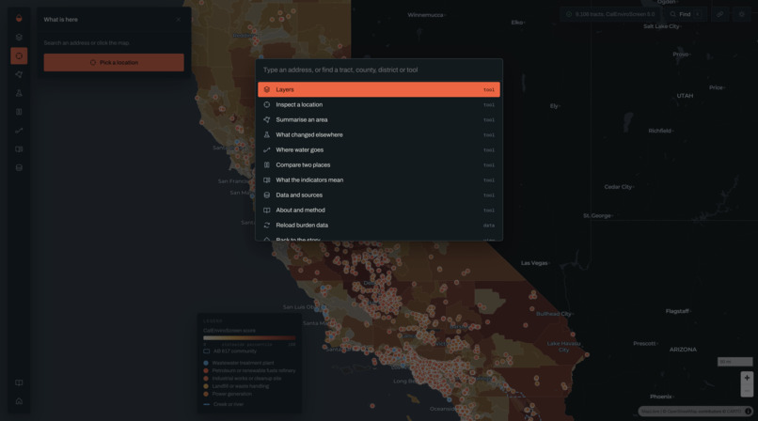This screenshot has height=421, width=758.
Task: Click the flask icon beside What changed elsewhere
Action: tap(267, 134)
